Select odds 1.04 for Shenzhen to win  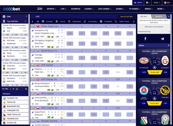[94, 44]
